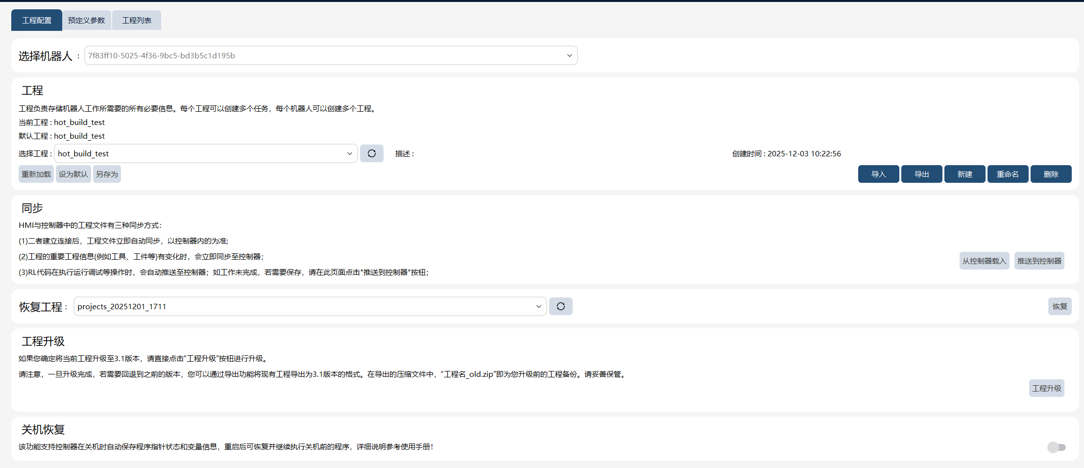Viewport: 1084px width, 468px height.
Task: Open the projects_20251201_1711 restore dropdown
Action: (310, 306)
